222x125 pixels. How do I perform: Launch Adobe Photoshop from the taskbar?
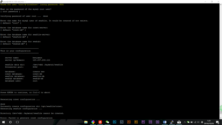pyautogui.click(x=115, y=122)
